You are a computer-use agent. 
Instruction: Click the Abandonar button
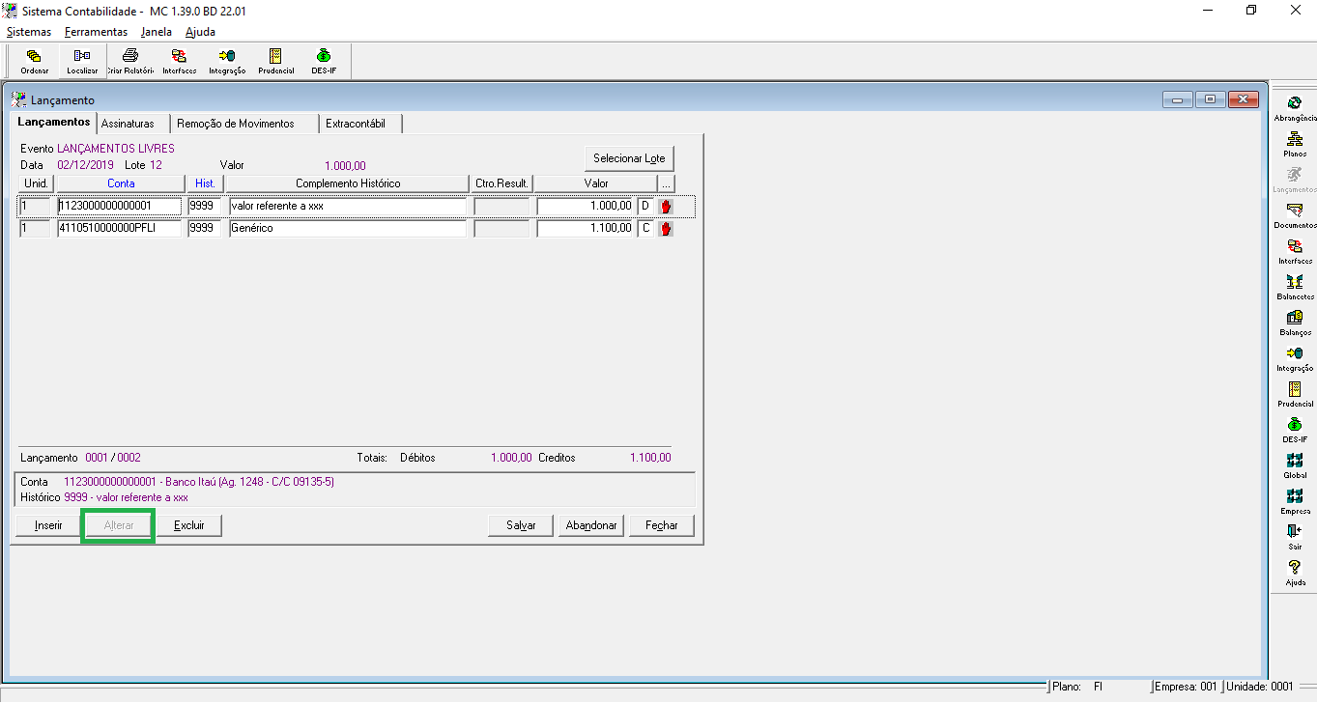point(591,525)
